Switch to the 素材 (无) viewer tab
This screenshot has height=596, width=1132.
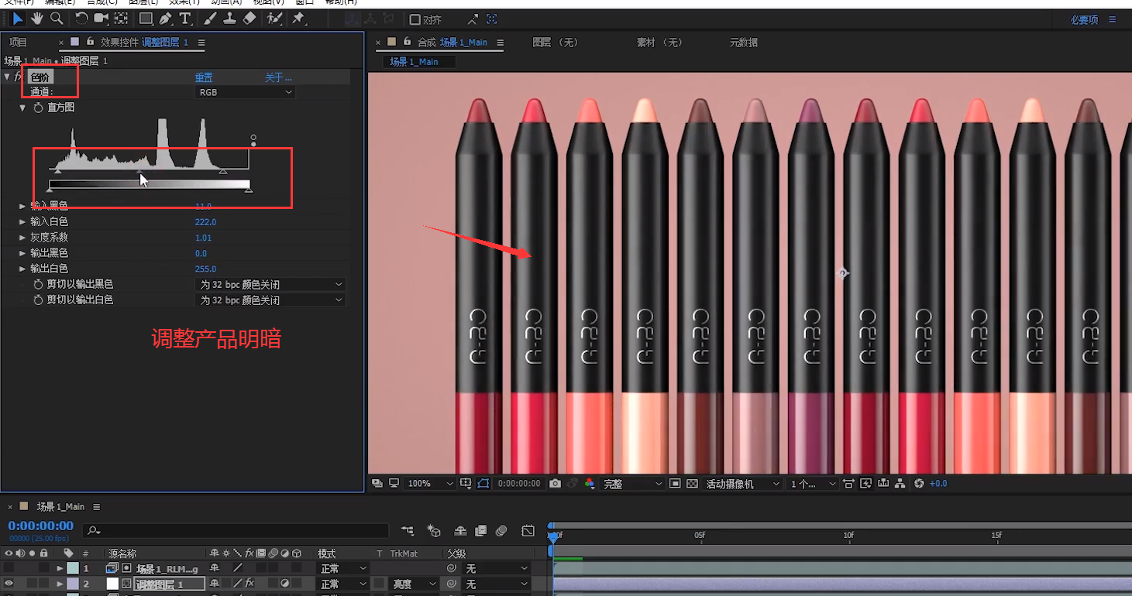(x=659, y=43)
